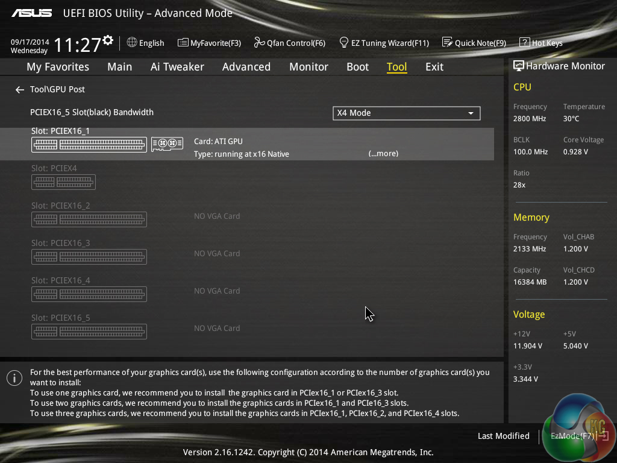The width and height of the screenshot is (617, 463).
Task: Click the Card: ATI GPU text
Action: tap(218, 141)
